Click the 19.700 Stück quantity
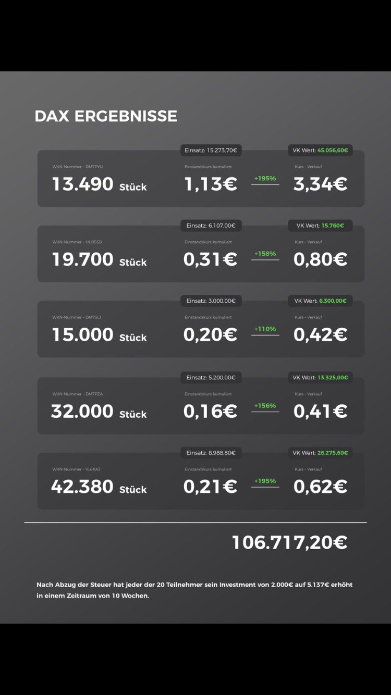The height and width of the screenshot is (695, 391). (99, 259)
